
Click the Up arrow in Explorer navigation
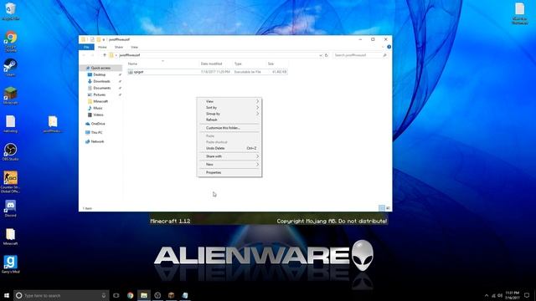105,55
